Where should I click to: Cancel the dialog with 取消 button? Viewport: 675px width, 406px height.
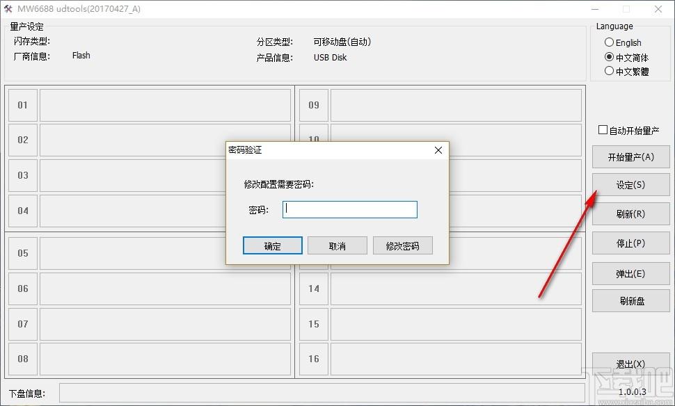point(337,245)
